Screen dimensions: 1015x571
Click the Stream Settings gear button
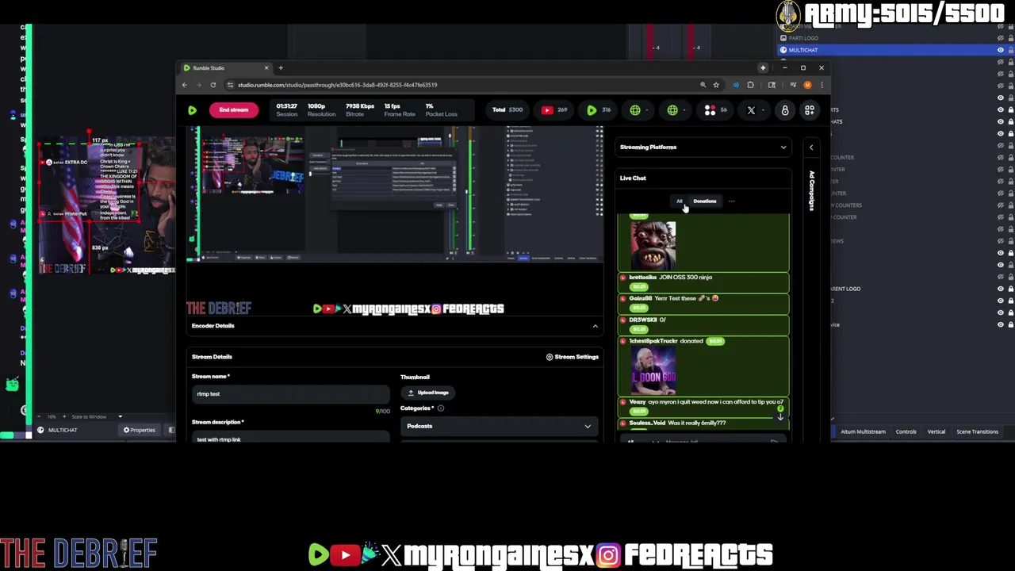pyautogui.click(x=572, y=357)
